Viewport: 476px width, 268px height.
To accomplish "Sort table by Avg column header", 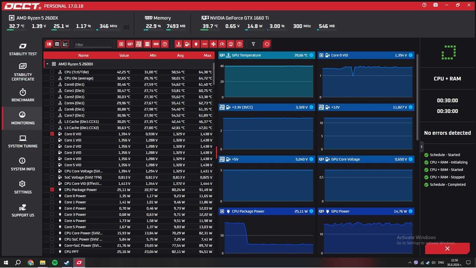I will coord(180,56).
